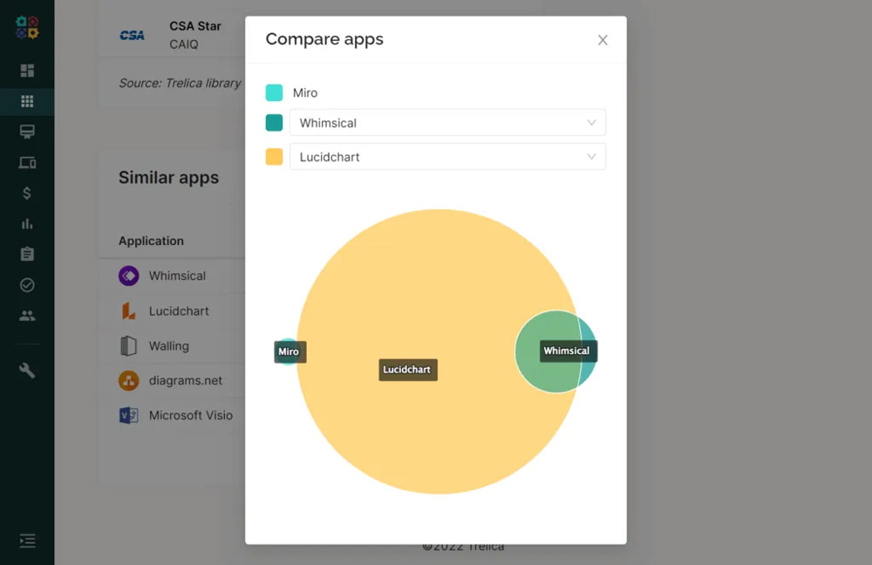Open Walling in Similar apps list
The height and width of the screenshot is (565, 872).
pos(168,346)
